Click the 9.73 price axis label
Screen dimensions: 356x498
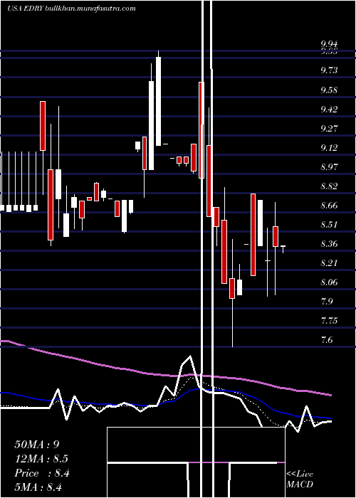[329, 70]
